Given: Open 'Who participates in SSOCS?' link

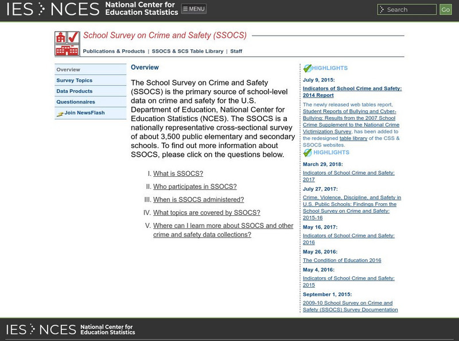Looking at the screenshot, I should [195, 187].
